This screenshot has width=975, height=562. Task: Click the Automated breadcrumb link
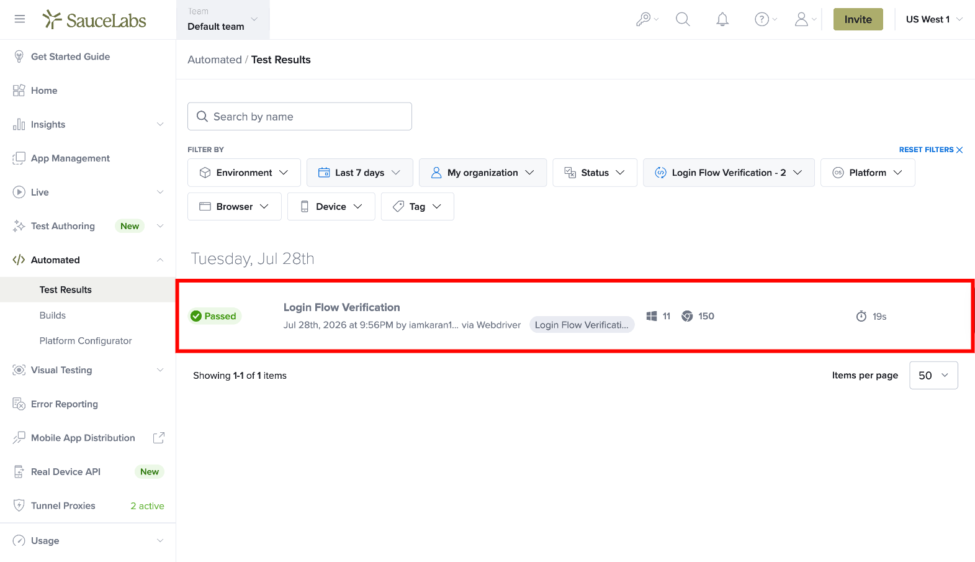[215, 60]
